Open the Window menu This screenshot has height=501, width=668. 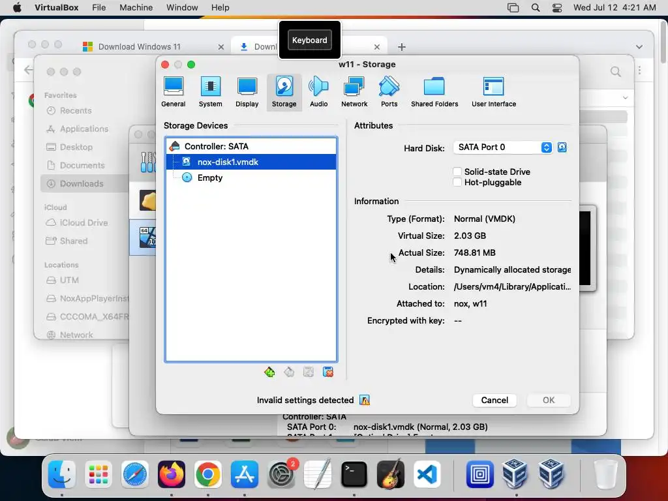(x=182, y=8)
